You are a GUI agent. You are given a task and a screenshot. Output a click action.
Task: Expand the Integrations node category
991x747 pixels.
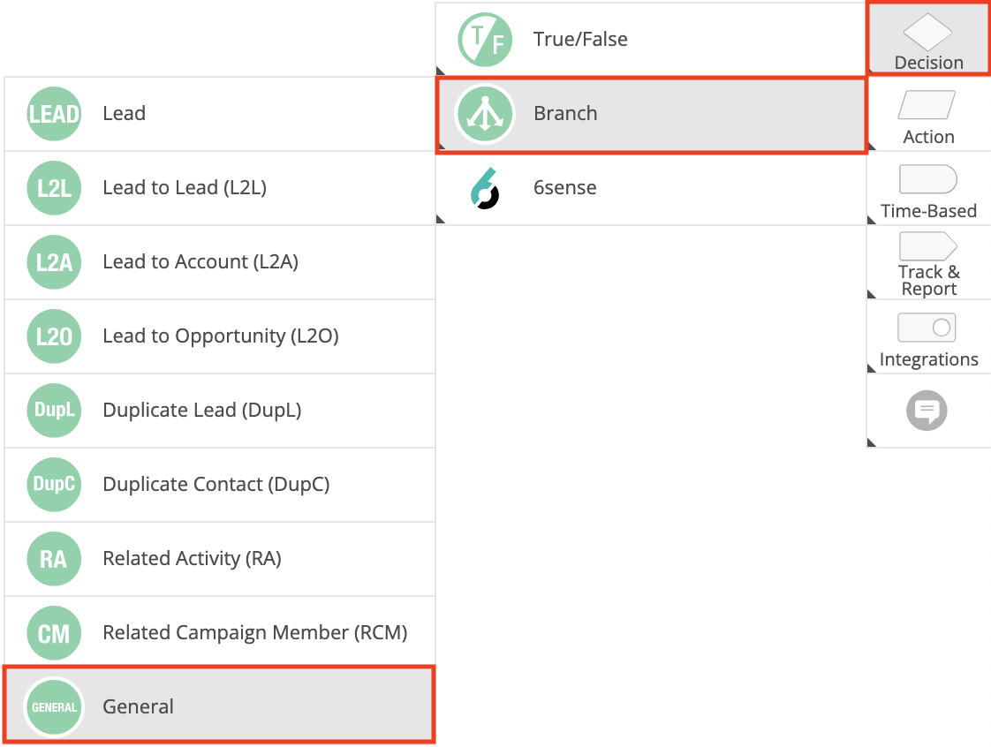pos(928,337)
